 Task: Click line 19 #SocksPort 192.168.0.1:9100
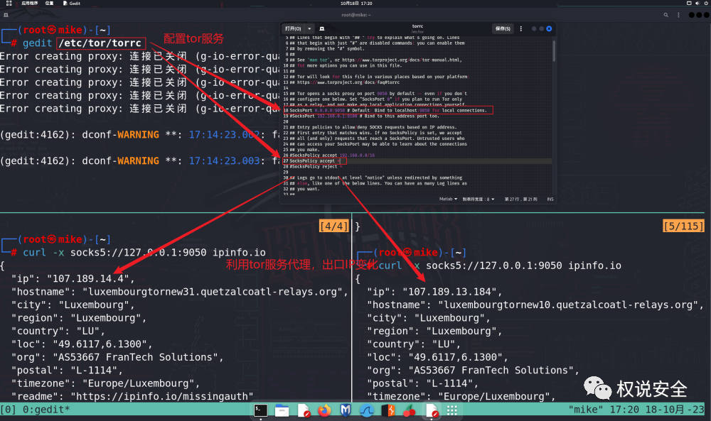click(364, 116)
